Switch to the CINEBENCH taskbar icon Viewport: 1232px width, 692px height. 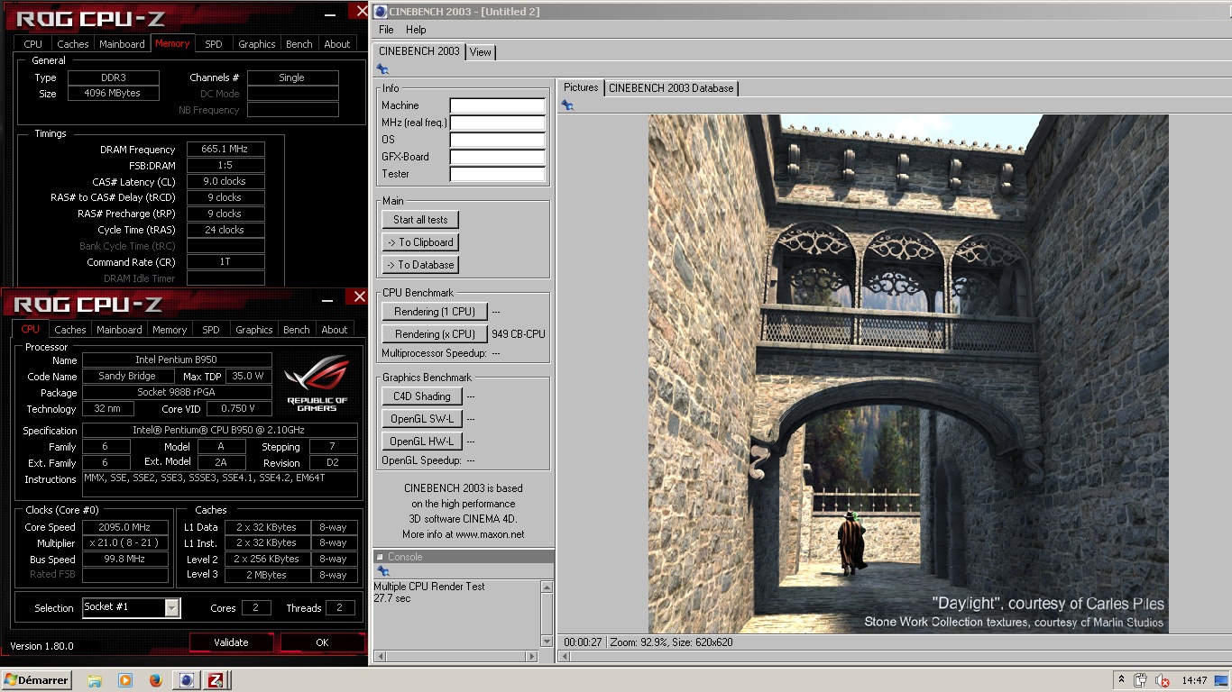[x=186, y=681]
